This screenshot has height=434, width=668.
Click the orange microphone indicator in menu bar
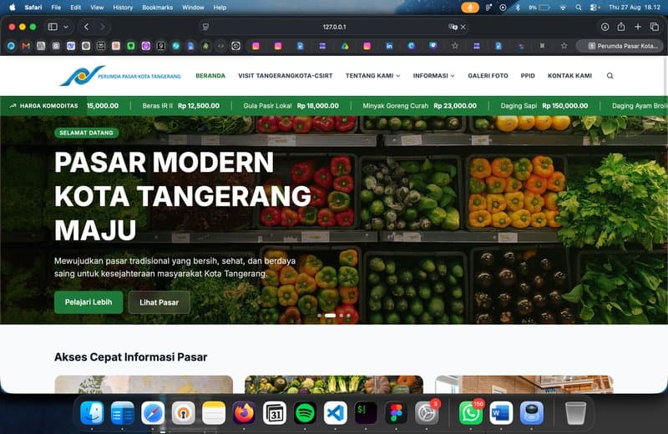(470, 8)
